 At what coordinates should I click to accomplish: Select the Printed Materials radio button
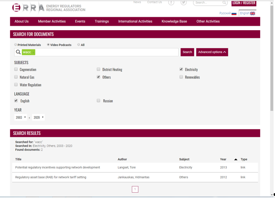coord(16,45)
